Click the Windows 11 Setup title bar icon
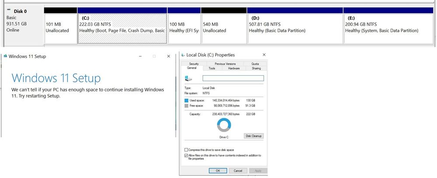The height and width of the screenshot is (178, 437). [x=5, y=56]
